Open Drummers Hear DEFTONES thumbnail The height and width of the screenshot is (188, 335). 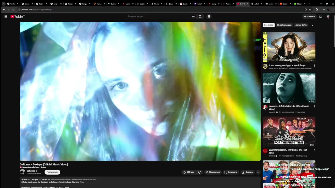click(x=289, y=132)
